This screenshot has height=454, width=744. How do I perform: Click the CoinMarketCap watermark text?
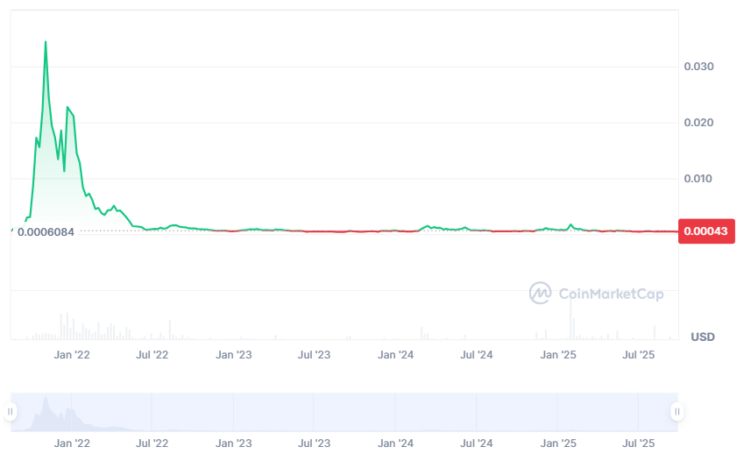(611, 294)
